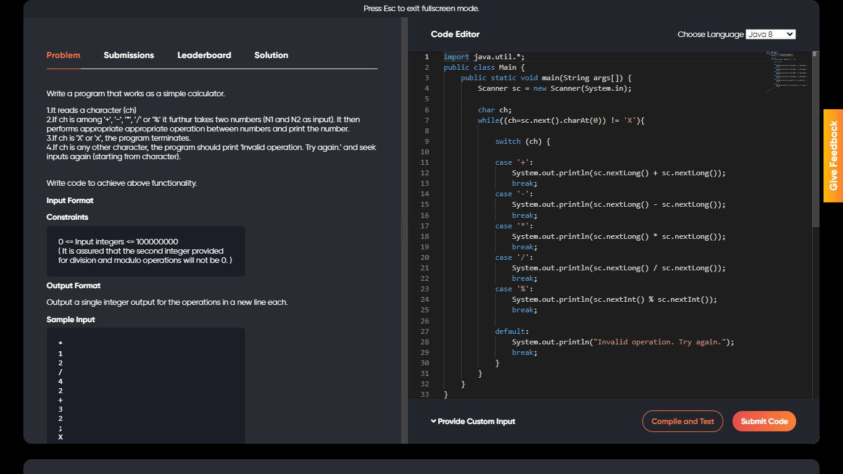Open the Submissions tab

128,56
